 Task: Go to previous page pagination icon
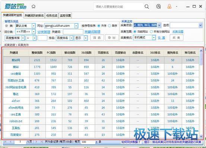[10, 142]
